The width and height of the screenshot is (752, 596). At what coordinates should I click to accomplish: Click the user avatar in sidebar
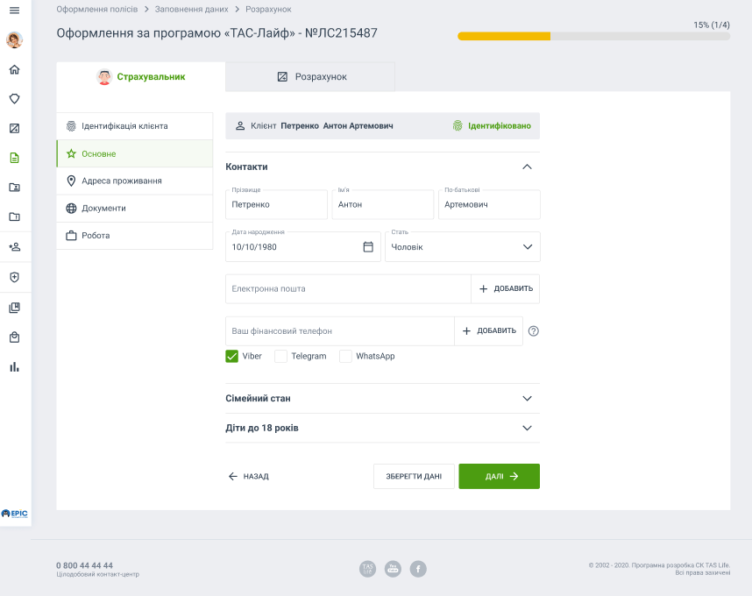click(x=14, y=39)
